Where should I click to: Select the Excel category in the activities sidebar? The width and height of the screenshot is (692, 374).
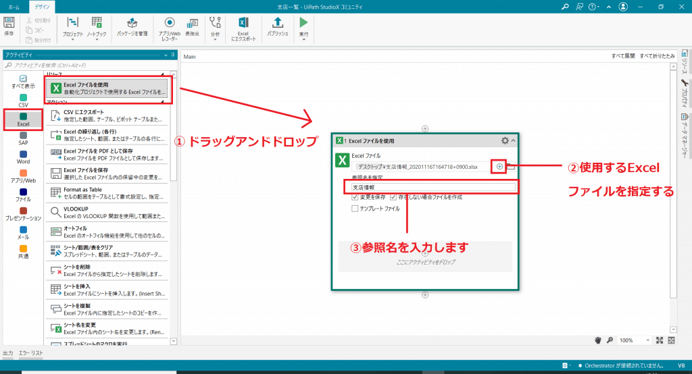click(24, 120)
